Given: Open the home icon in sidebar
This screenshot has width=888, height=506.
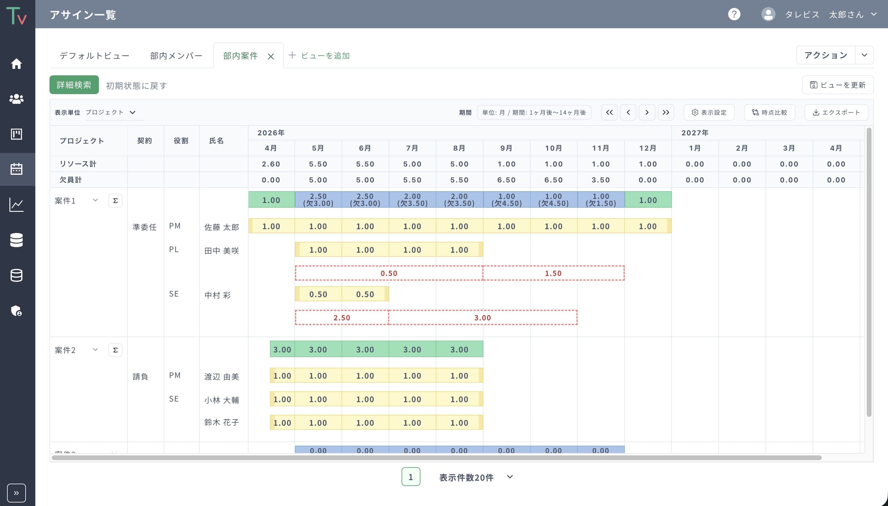Looking at the screenshot, I should click(x=16, y=64).
